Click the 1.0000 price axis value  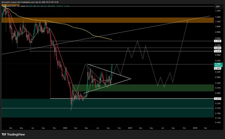(218, 26)
